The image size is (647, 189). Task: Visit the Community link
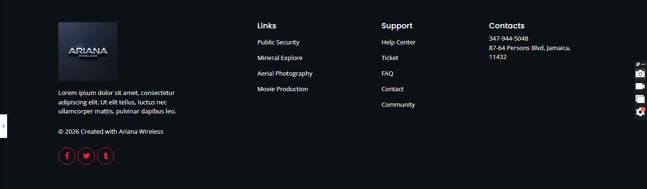[x=398, y=105]
